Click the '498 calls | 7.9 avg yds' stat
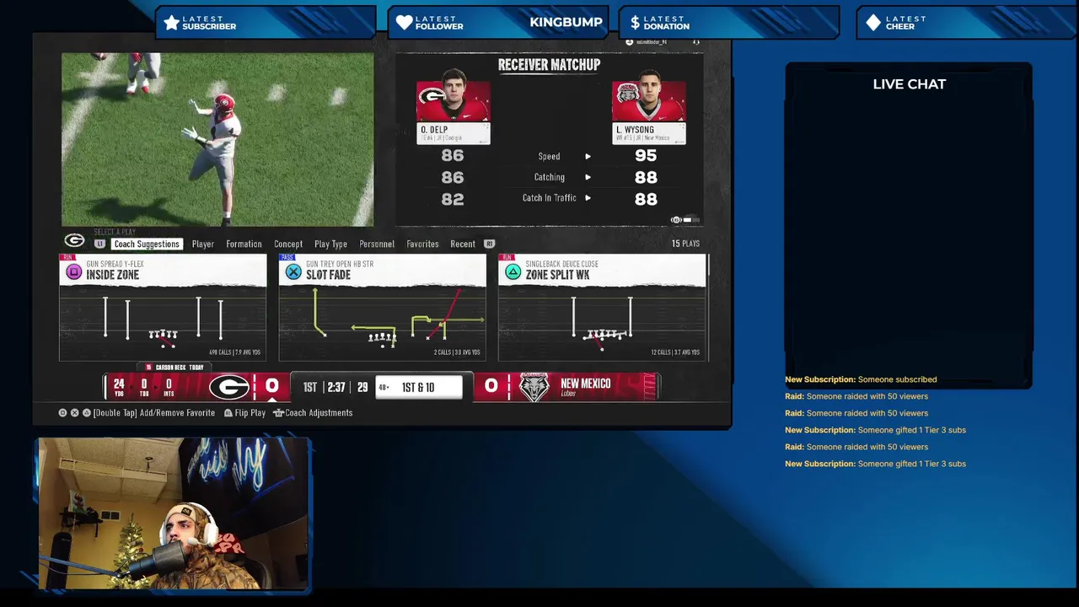This screenshot has height=607, width=1079. [x=236, y=352]
